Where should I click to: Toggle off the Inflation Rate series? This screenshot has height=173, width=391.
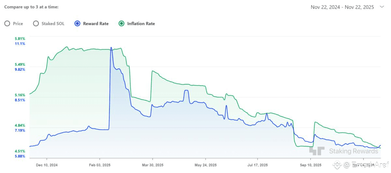(x=122, y=24)
